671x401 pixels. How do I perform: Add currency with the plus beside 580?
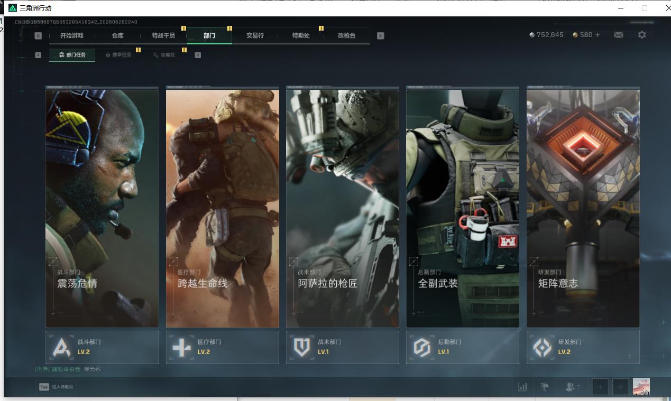(x=598, y=35)
